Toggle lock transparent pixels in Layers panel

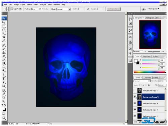coord(140,85)
